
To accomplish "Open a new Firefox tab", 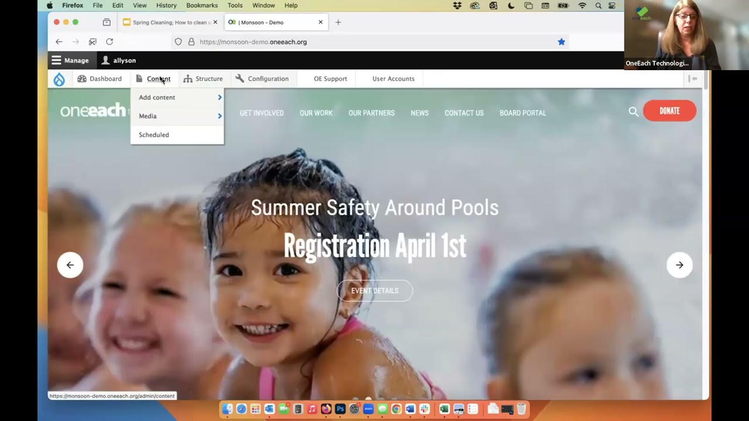I will click(x=338, y=22).
